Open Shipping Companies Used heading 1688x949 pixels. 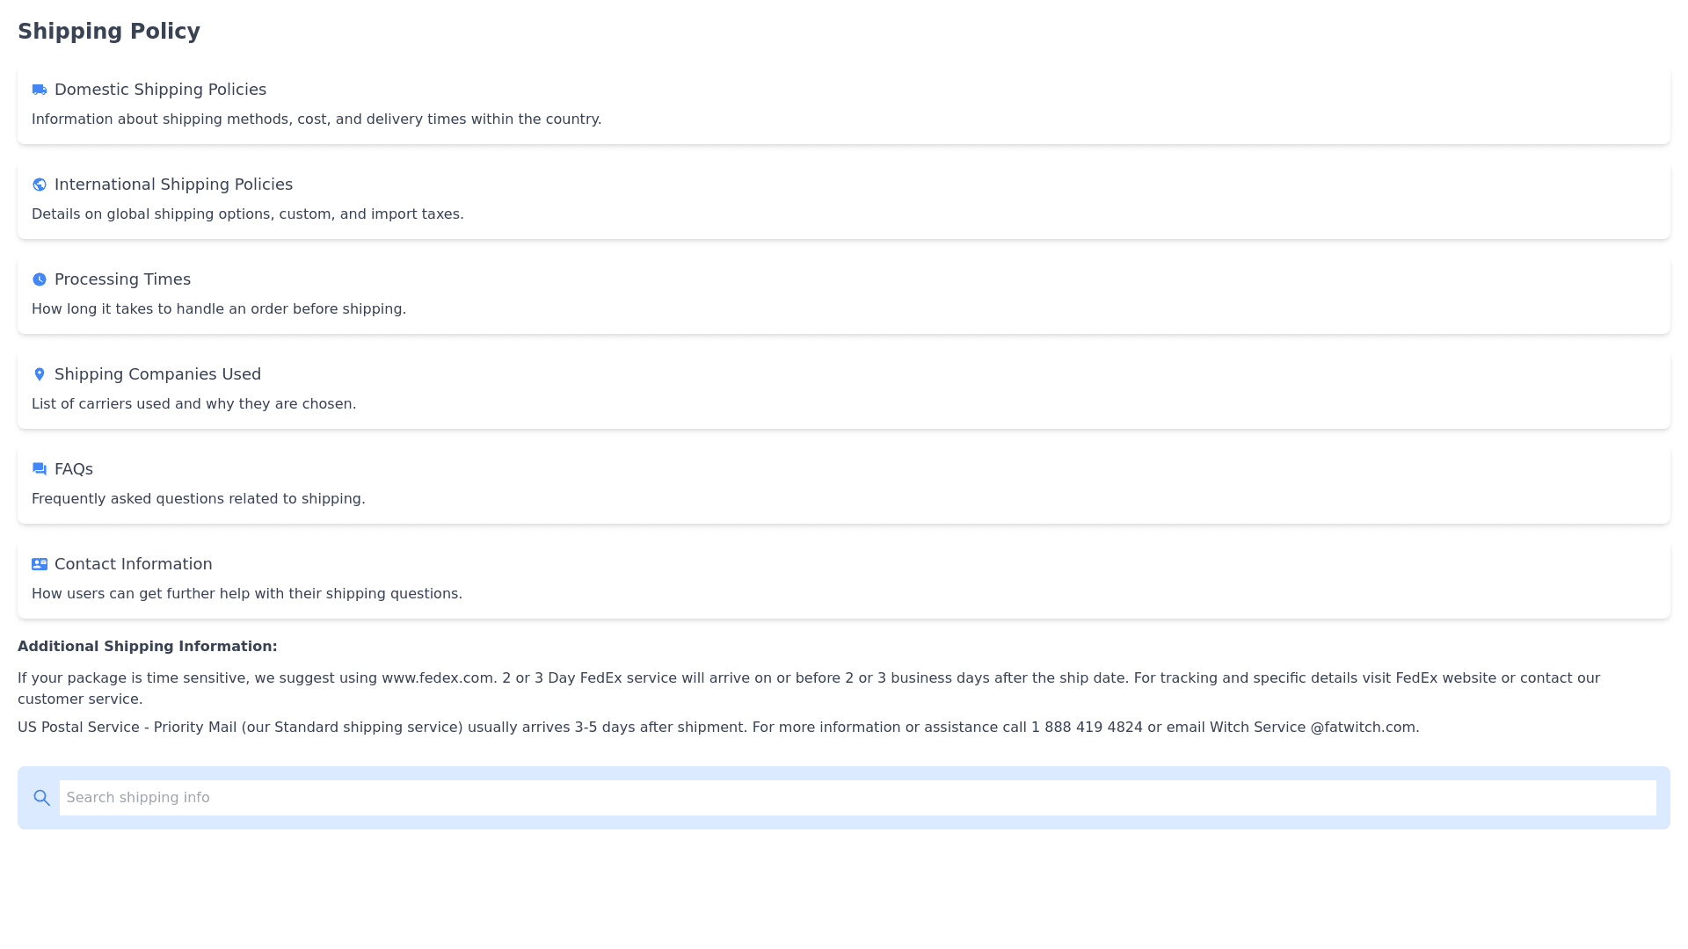pos(157,374)
